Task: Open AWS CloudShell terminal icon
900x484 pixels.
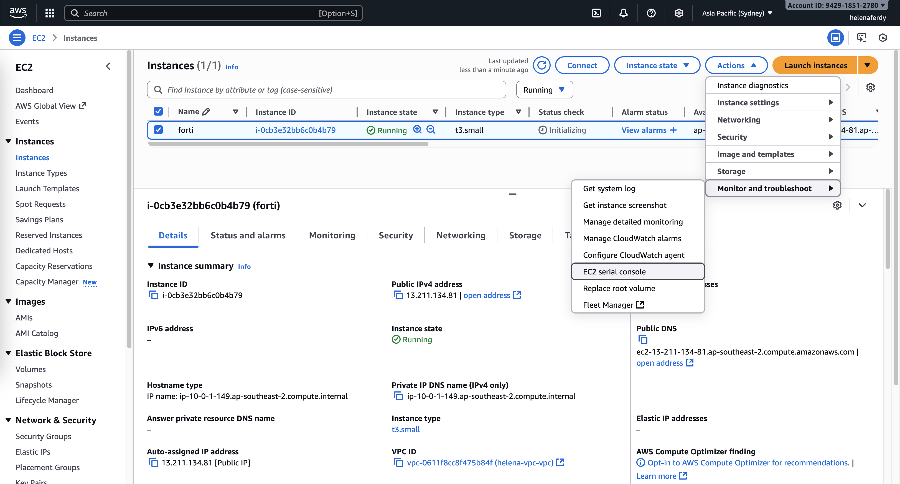Action: pyautogui.click(x=596, y=13)
